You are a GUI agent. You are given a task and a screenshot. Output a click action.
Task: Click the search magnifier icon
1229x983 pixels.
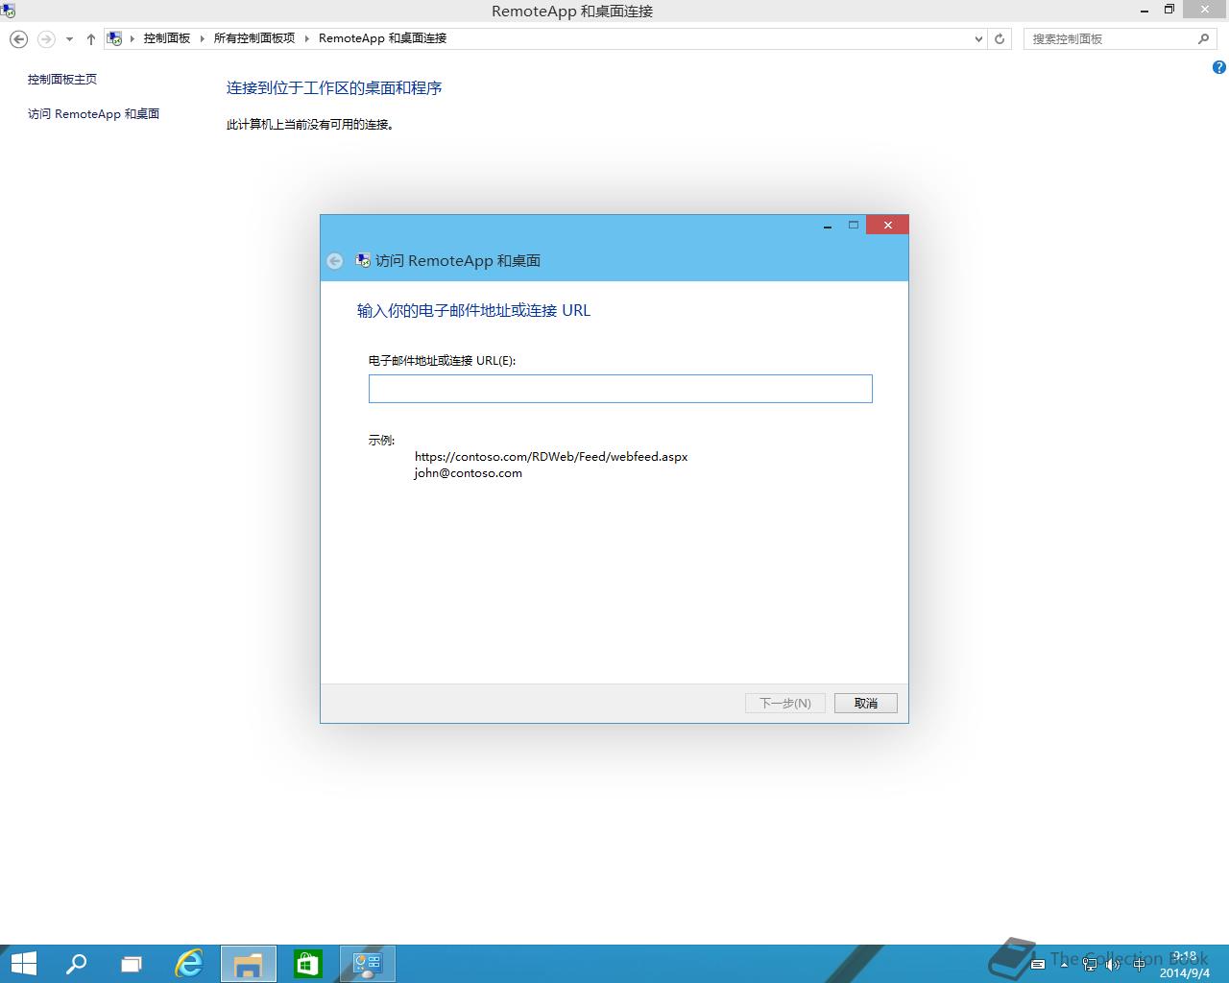[1203, 38]
